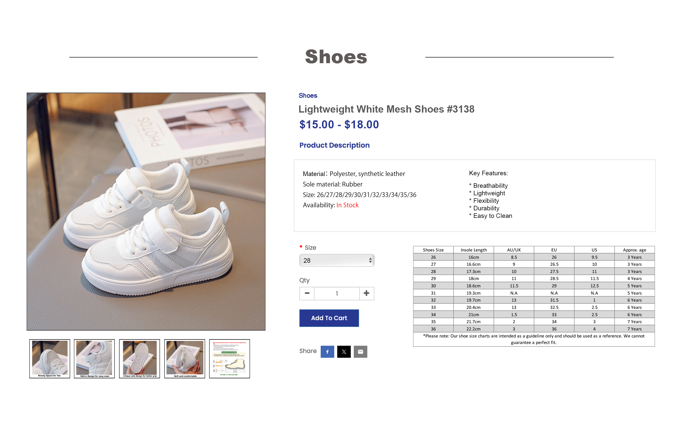View foot measuring guide thumbnail

pos(229,359)
